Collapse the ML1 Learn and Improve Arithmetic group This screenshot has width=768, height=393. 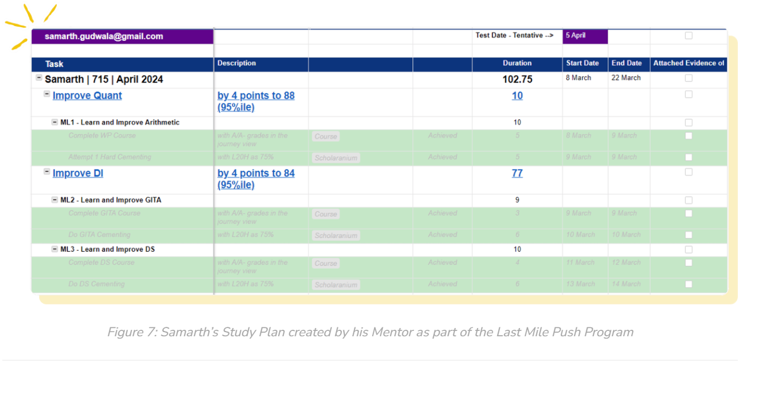coord(55,122)
